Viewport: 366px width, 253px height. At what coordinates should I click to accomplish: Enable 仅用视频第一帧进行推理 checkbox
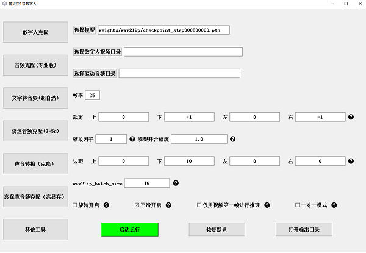click(x=199, y=205)
